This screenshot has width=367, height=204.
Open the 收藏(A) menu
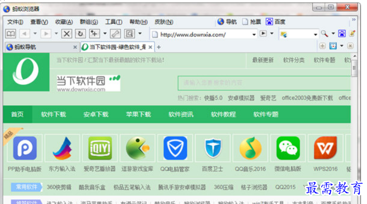click(x=64, y=22)
